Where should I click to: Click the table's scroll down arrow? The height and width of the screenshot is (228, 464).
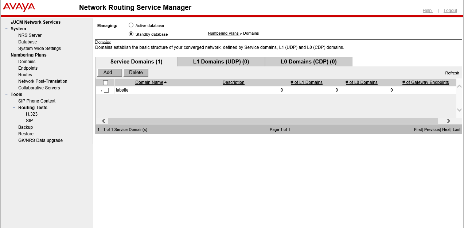[x=459, y=110]
